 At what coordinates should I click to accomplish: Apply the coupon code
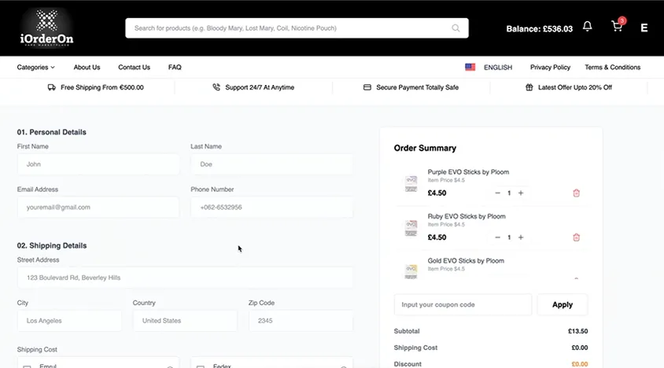tap(563, 305)
